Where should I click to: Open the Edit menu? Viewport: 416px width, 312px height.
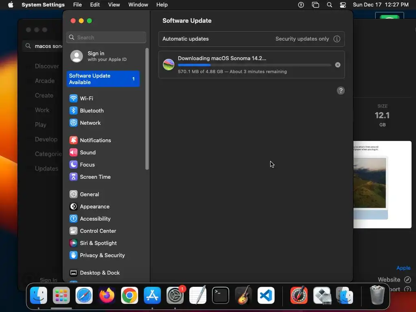pyautogui.click(x=95, y=5)
